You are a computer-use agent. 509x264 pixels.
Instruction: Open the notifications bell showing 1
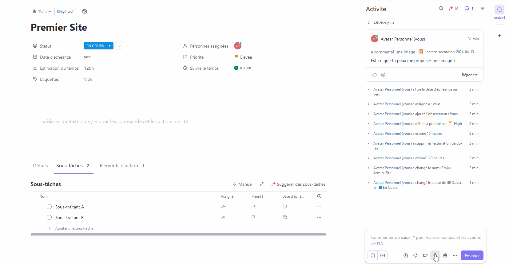469,9
